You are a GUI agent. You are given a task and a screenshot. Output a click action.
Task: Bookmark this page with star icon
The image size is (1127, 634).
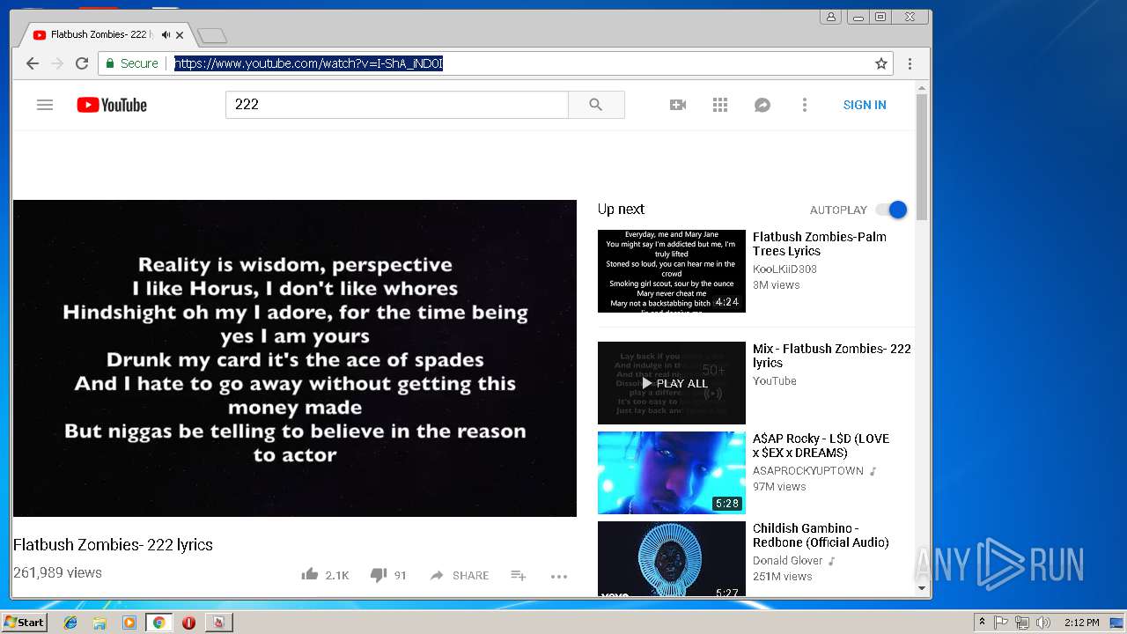[880, 63]
